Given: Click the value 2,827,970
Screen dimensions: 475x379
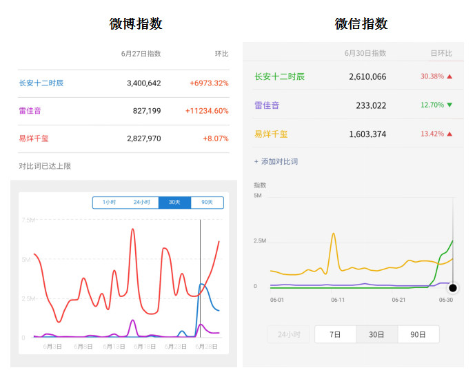Looking at the screenshot, I should coord(144,139).
